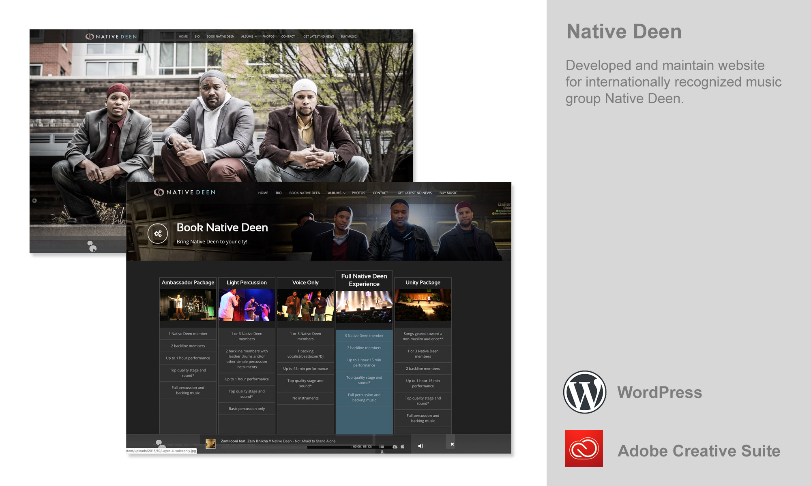Click 'Book Native Deen' page title

click(x=222, y=228)
